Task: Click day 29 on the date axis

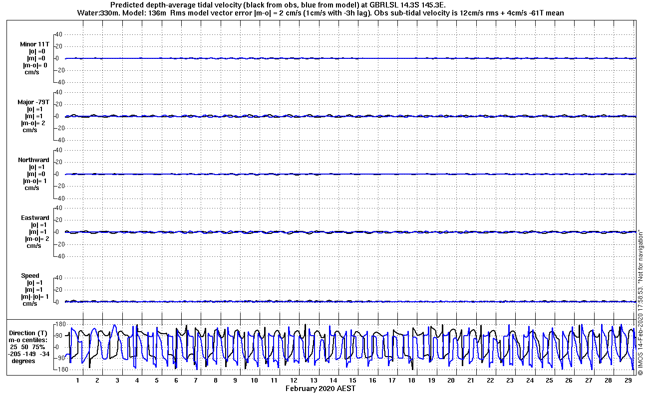Action: (x=628, y=381)
